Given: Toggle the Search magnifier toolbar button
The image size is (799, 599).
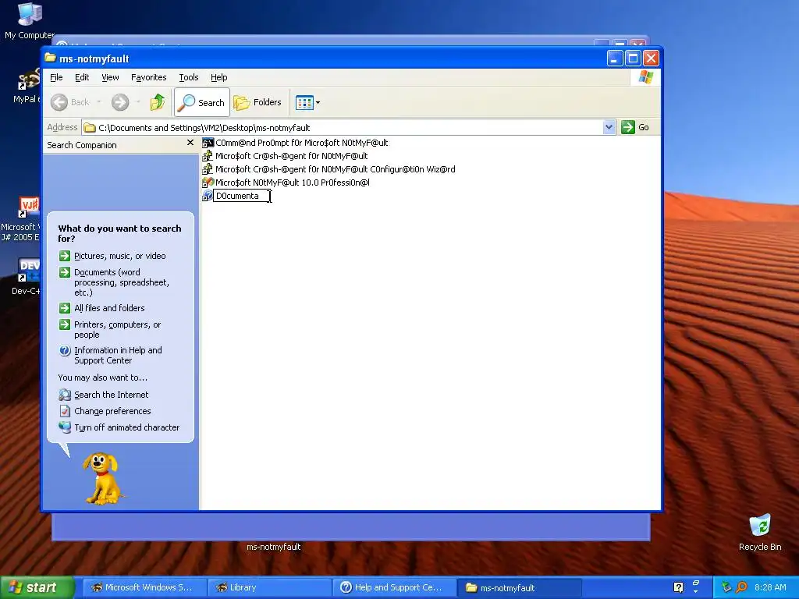Looking at the screenshot, I should (202, 102).
